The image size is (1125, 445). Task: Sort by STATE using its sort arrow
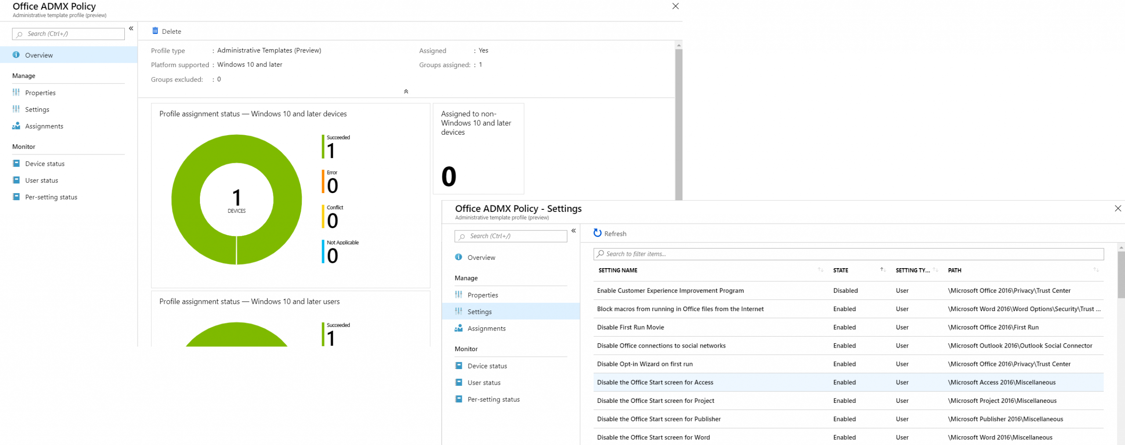click(882, 270)
